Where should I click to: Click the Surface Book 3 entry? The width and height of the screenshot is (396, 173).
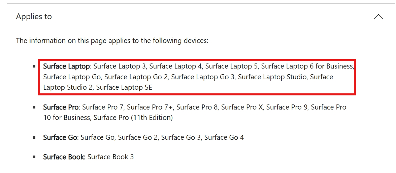(x=110, y=157)
